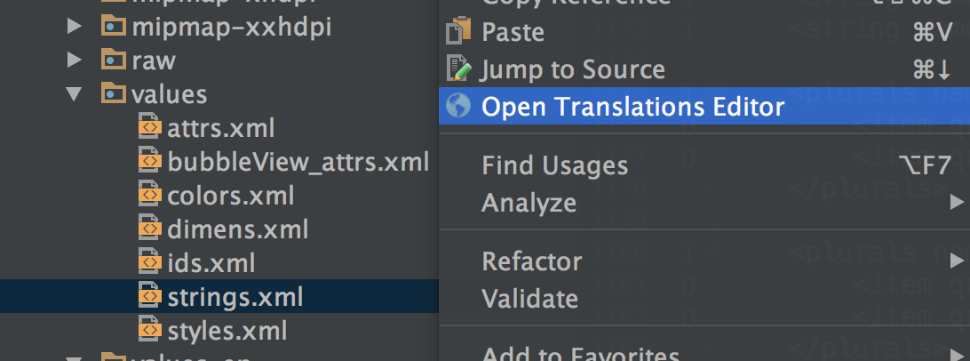This screenshot has width=970, height=361.
Task: Click Find Usages in context menu
Action: tap(704, 165)
